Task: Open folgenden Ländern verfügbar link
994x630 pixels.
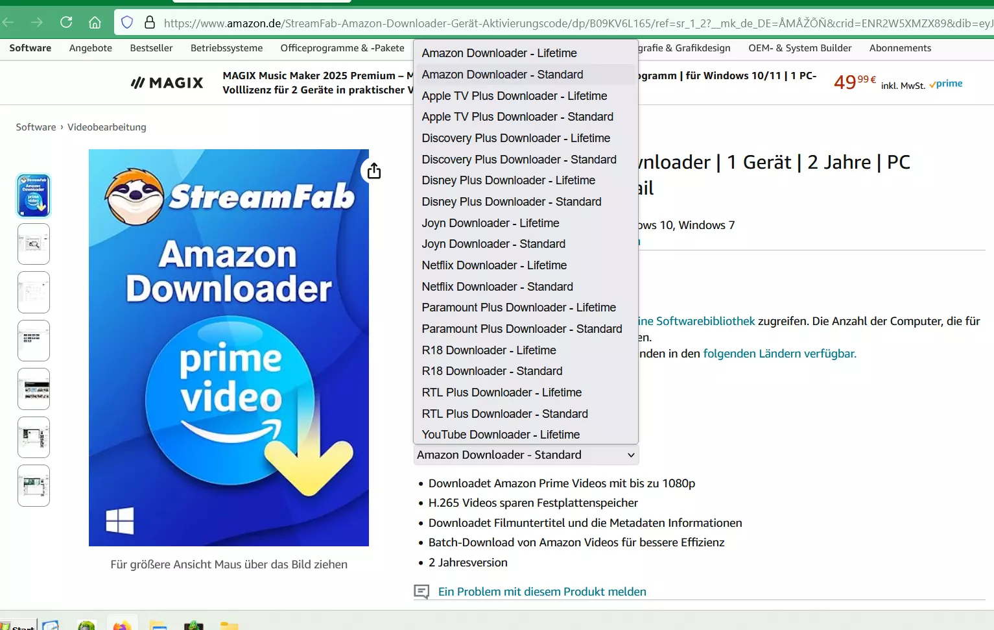Action: tap(780, 354)
